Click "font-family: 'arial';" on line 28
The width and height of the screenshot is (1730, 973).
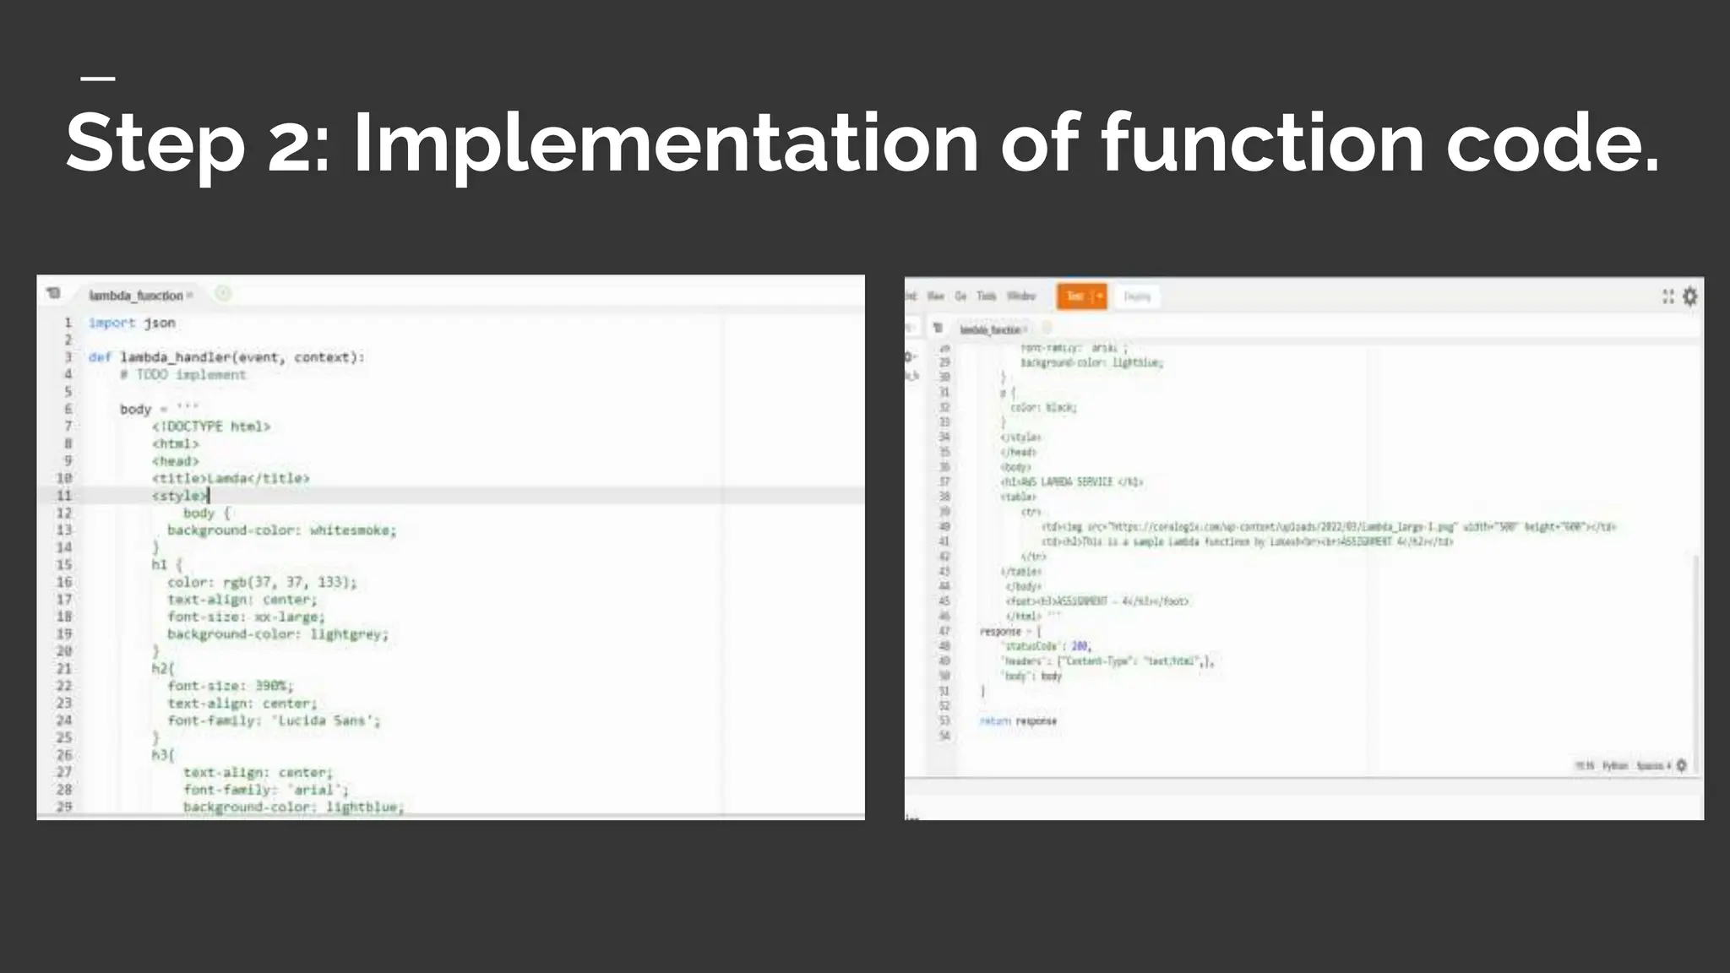(266, 790)
